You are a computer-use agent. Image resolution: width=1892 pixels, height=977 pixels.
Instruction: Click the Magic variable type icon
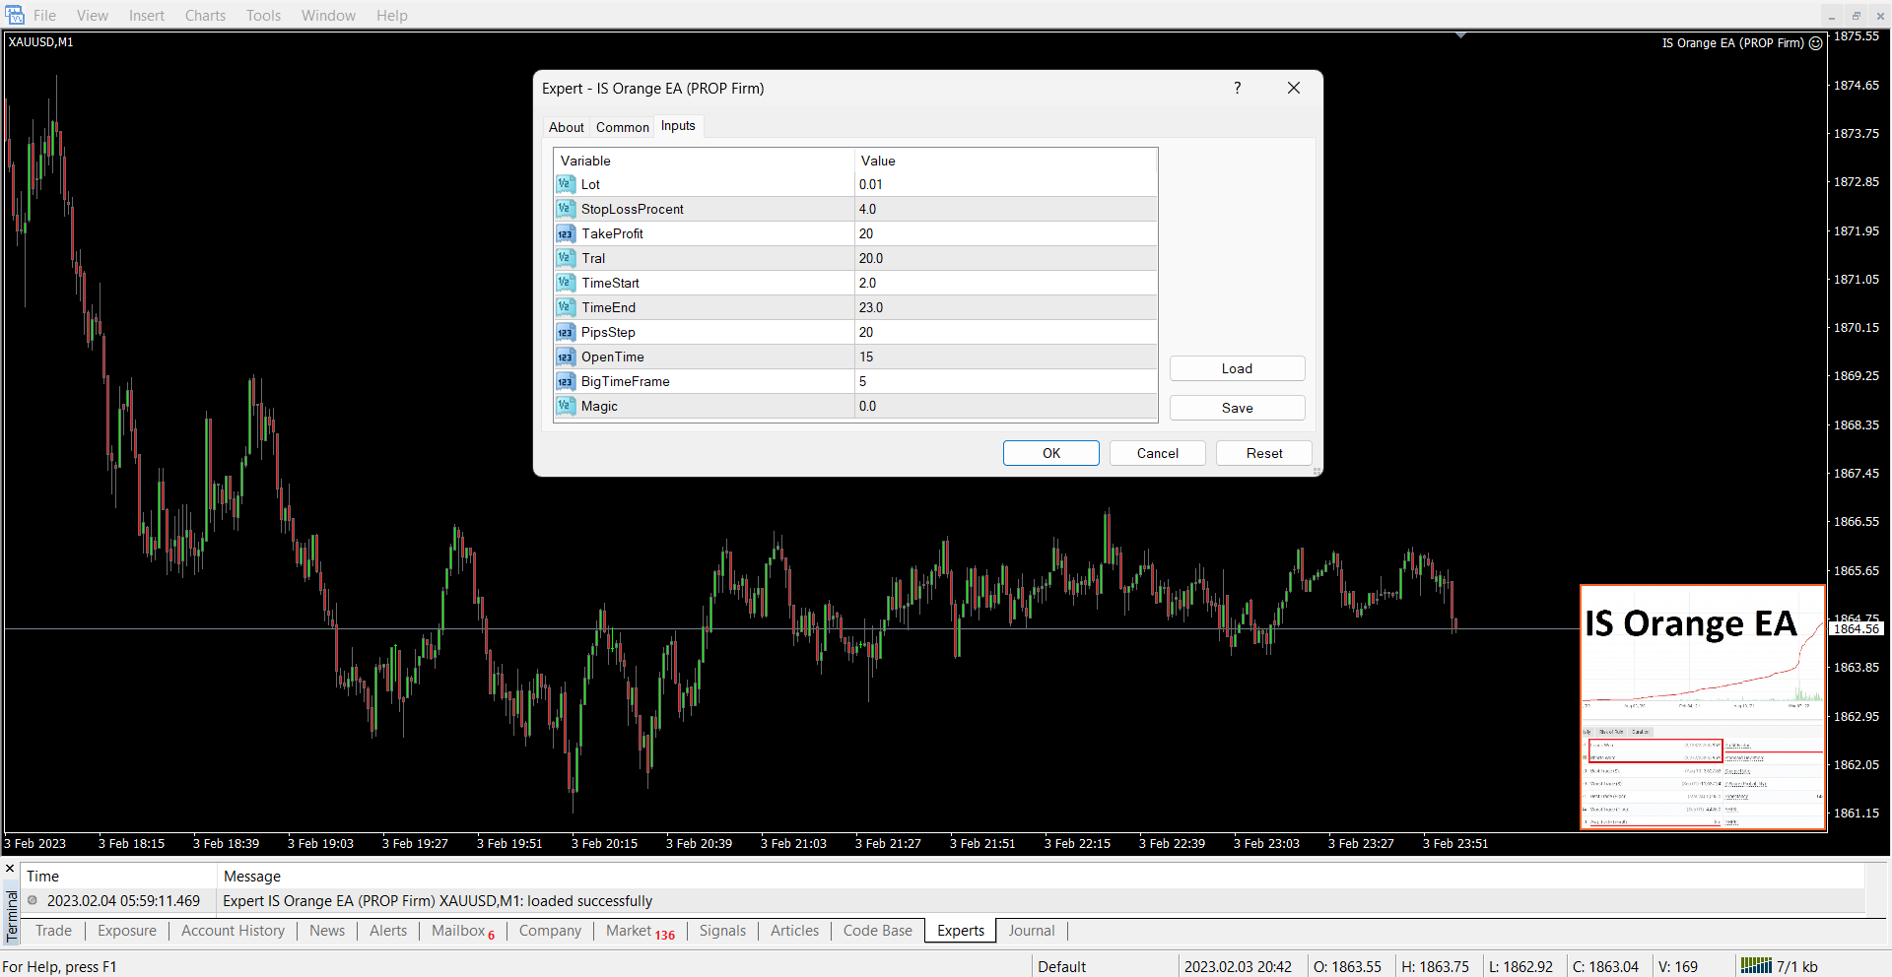(566, 406)
